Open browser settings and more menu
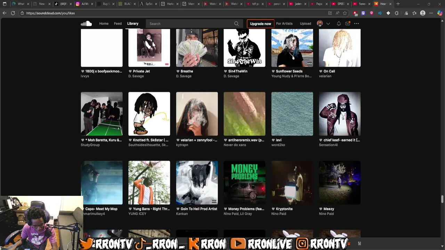Viewport: 445px width, 250px height. (431, 13)
